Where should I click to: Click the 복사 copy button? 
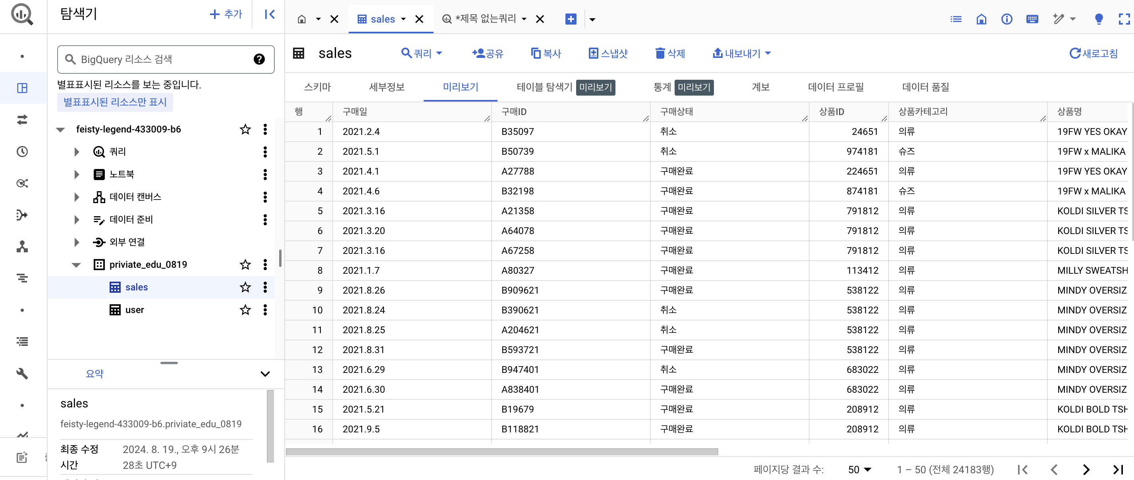(546, 53)
